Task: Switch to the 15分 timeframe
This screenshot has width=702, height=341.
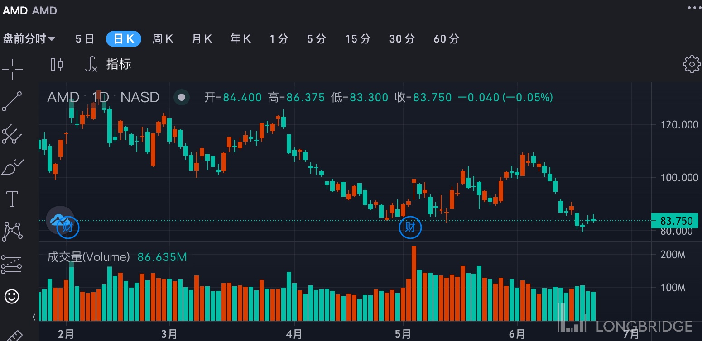Action: (358, 39)
